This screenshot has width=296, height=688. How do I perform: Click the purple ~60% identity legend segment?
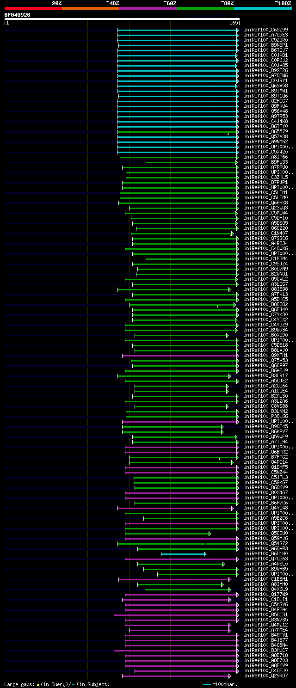tap(148, 8)
